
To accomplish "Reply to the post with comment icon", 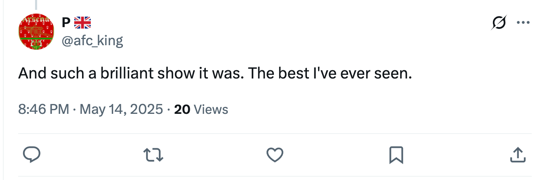I will pyautogui.click(x=31, y=155).
